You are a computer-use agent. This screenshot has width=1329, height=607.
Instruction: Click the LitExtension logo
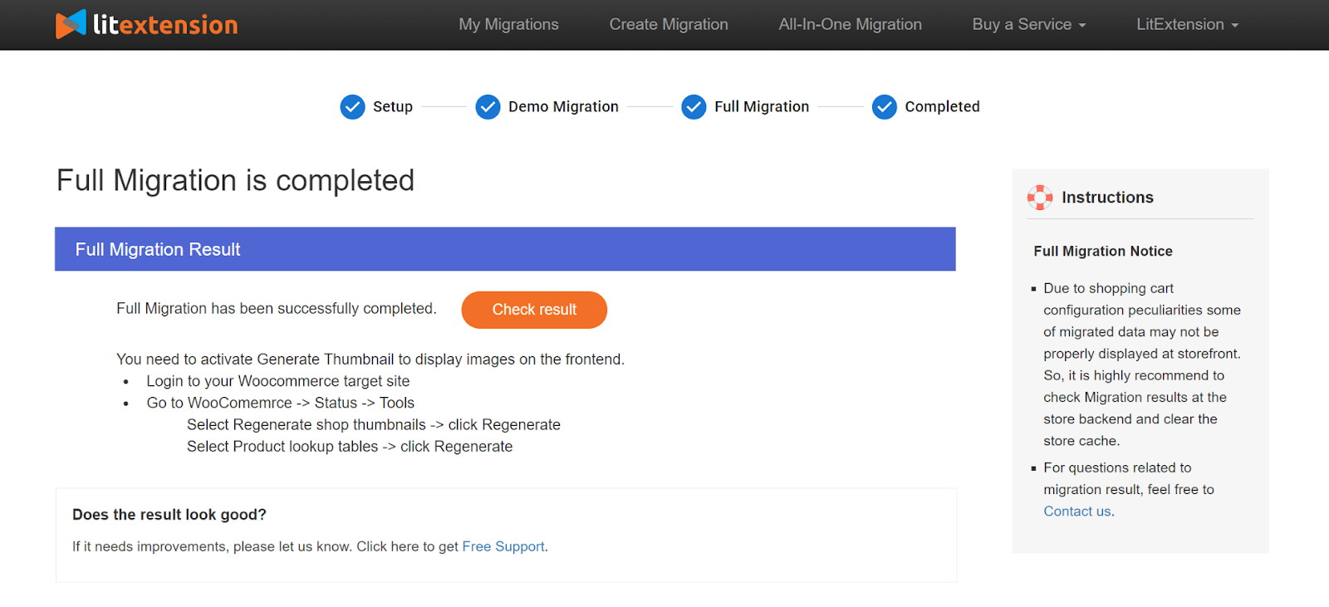click(x=147, y=24)
